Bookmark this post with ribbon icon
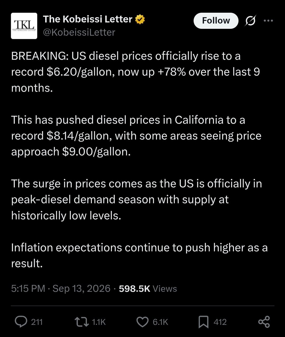The height and width of the screenshot is (337, 285). pos(203,322)
